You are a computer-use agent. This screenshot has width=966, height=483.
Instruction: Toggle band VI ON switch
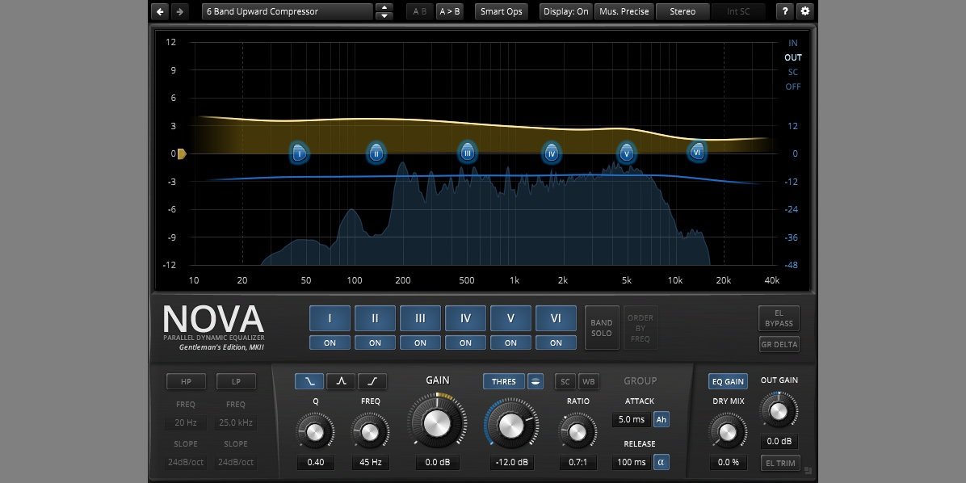(x=556, y=342)
